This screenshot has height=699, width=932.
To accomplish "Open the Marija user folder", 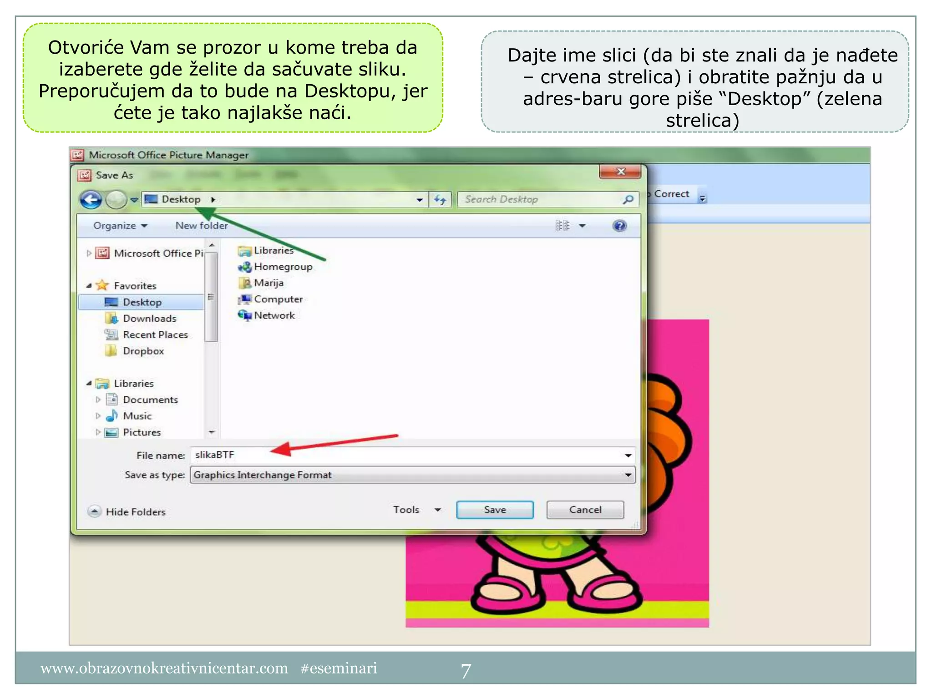I will [268, 283].
